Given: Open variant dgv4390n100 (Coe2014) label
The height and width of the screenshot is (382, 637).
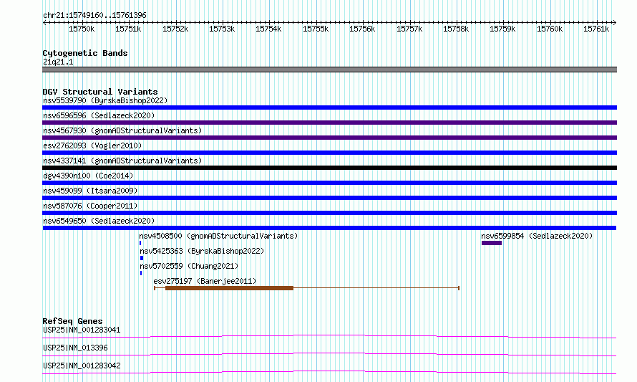Looking at the screenshot, I should pos(88,176).
